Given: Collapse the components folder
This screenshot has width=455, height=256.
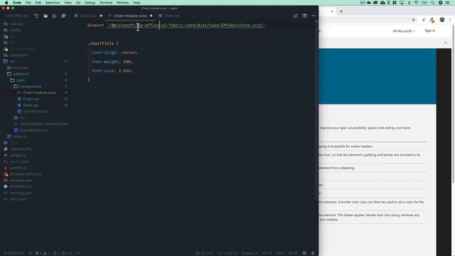Looking at the screenshot, I should 35,87.
